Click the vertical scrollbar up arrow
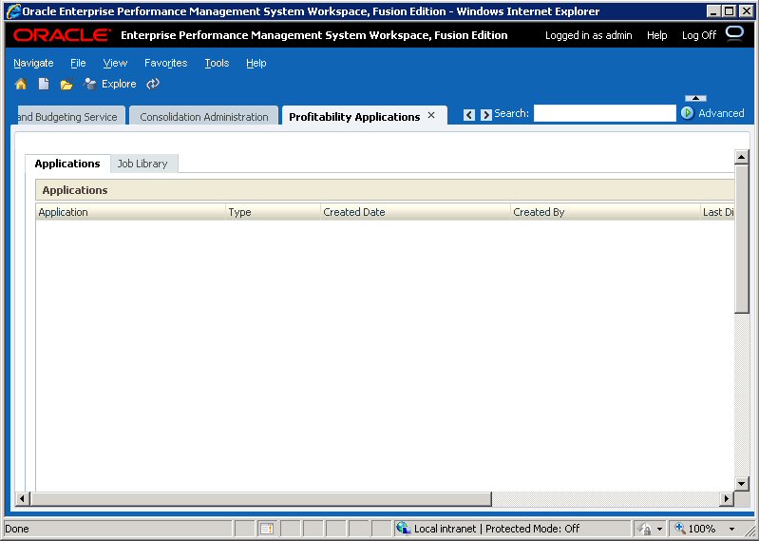The image size is (759, 541). tap(742, 157)
